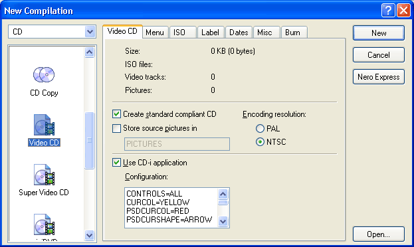This screenshot has height=247, width=414.
Task: Click the help question mark icon
Action: point(388,11)
